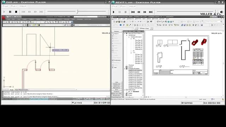Click the Revit Save icon
The width and height of the screenshot is (226, 127).
[119, 22]
